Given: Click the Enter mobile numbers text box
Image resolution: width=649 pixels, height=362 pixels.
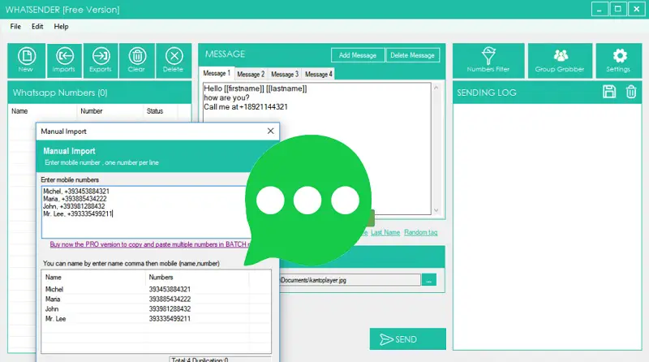Looking at the screenshot, I should (145, 212).
